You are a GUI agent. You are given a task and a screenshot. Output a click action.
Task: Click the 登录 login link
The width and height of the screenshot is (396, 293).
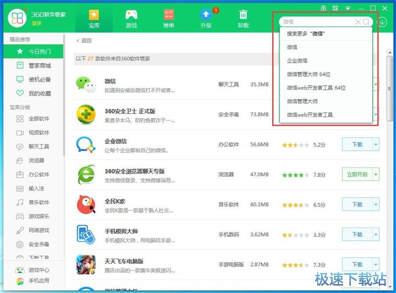coord(36,23)
